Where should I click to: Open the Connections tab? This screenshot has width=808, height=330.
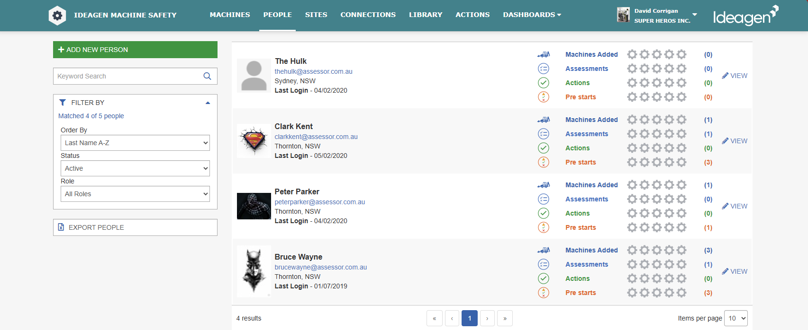368,15
